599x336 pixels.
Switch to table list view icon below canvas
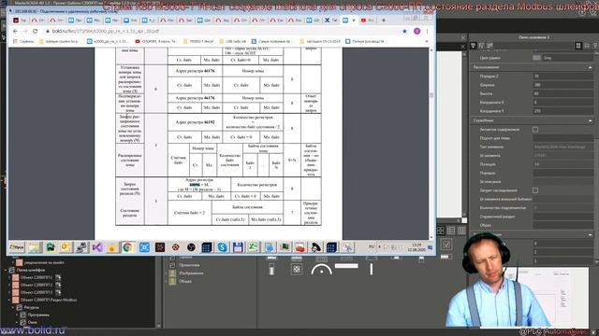point(451,231)
